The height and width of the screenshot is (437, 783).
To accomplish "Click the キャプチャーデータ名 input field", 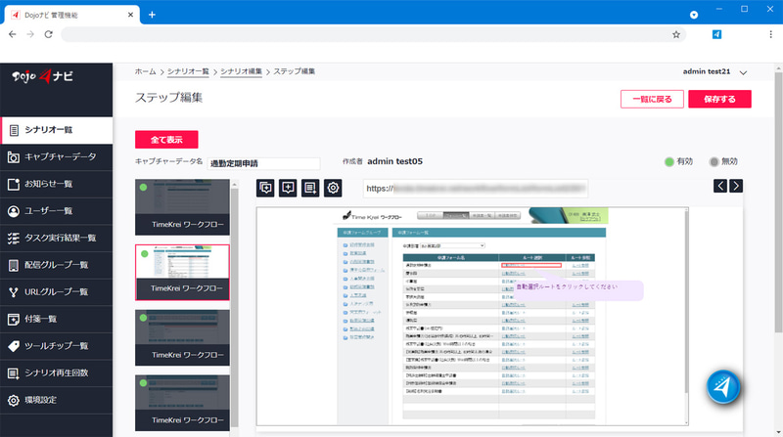I will 263,163.
